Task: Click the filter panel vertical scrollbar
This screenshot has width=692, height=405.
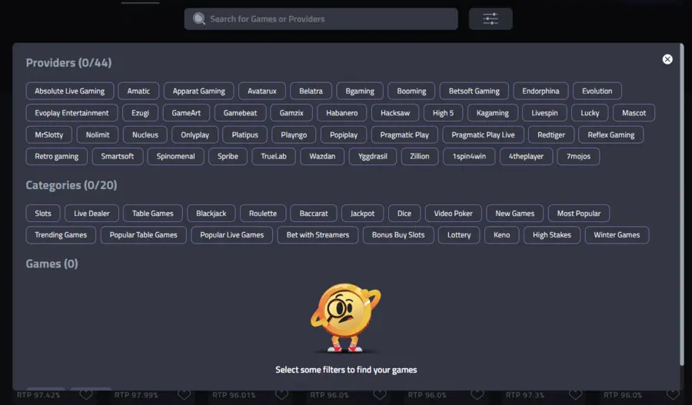Action: pyautogui.click(x=682, y=204)
